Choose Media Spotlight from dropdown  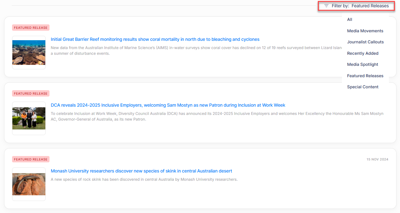tap(363, 65)
